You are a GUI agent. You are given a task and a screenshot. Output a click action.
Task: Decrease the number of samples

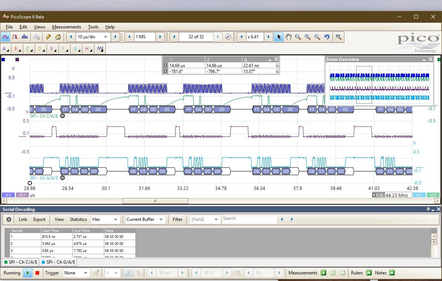(x=129, y=37)
